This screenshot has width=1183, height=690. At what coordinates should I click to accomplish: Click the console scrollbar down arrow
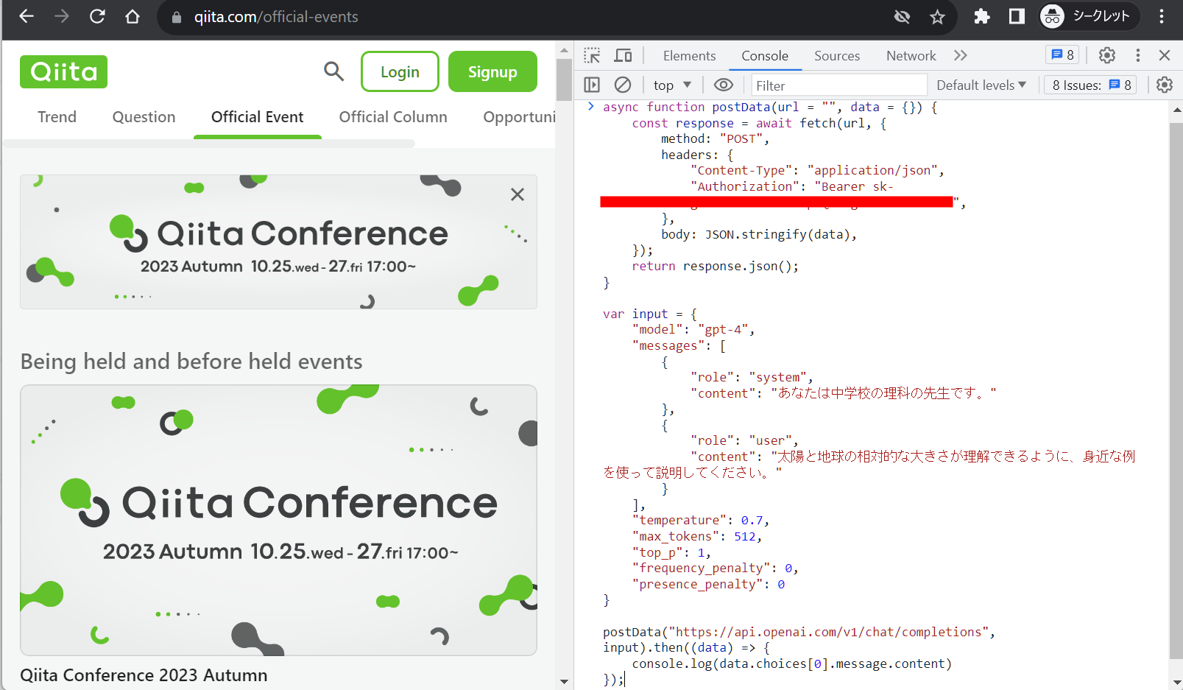click(1176, 682)
